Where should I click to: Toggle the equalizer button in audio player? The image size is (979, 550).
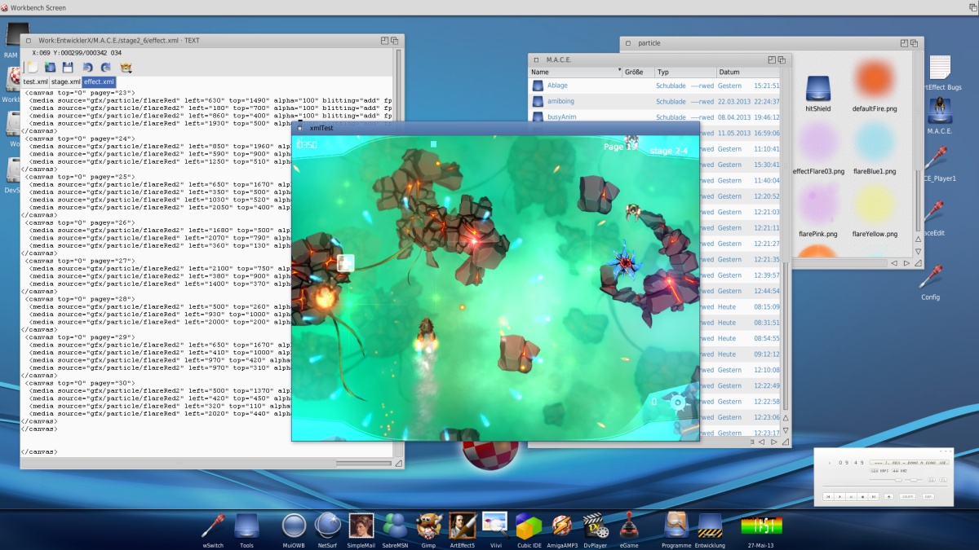pos(931,480)
